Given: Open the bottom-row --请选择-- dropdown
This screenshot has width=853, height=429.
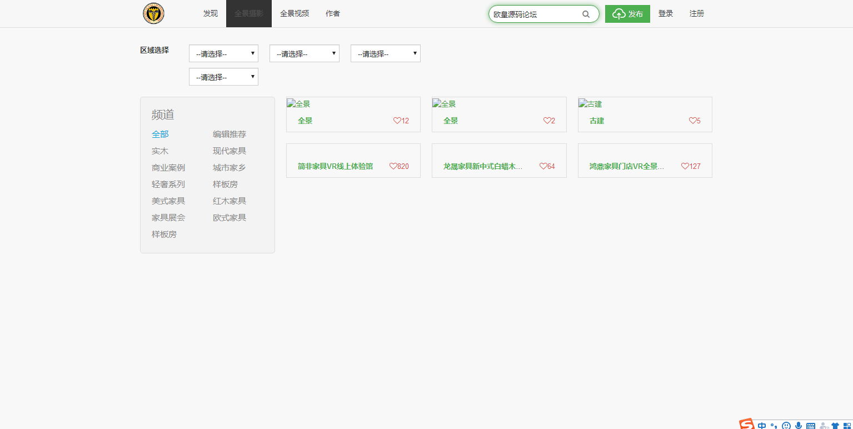Looking at the screenshot, I should coord(223,77).
